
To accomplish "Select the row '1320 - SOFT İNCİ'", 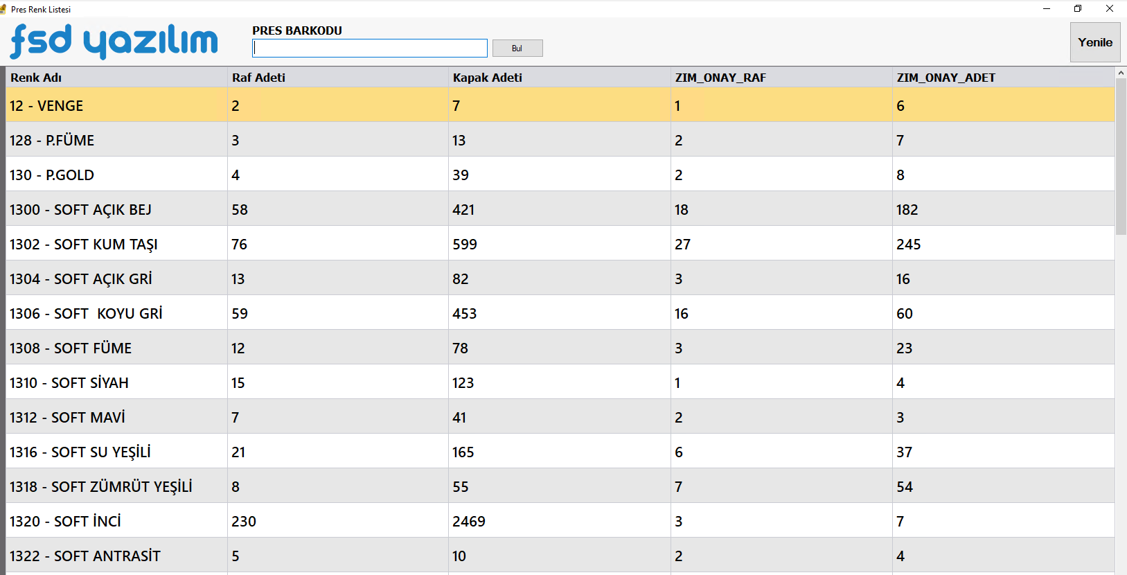I will click(560, 520).
